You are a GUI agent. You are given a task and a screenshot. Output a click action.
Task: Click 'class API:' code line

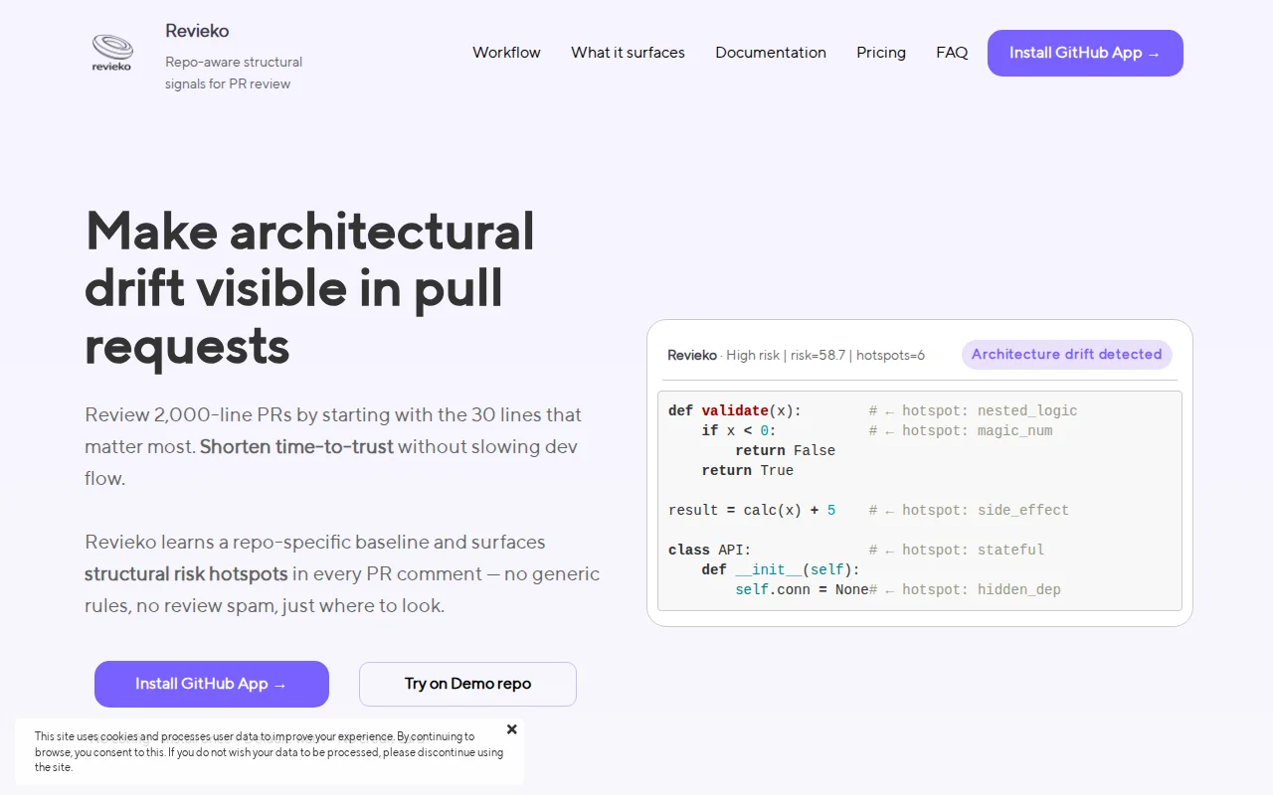710,550
